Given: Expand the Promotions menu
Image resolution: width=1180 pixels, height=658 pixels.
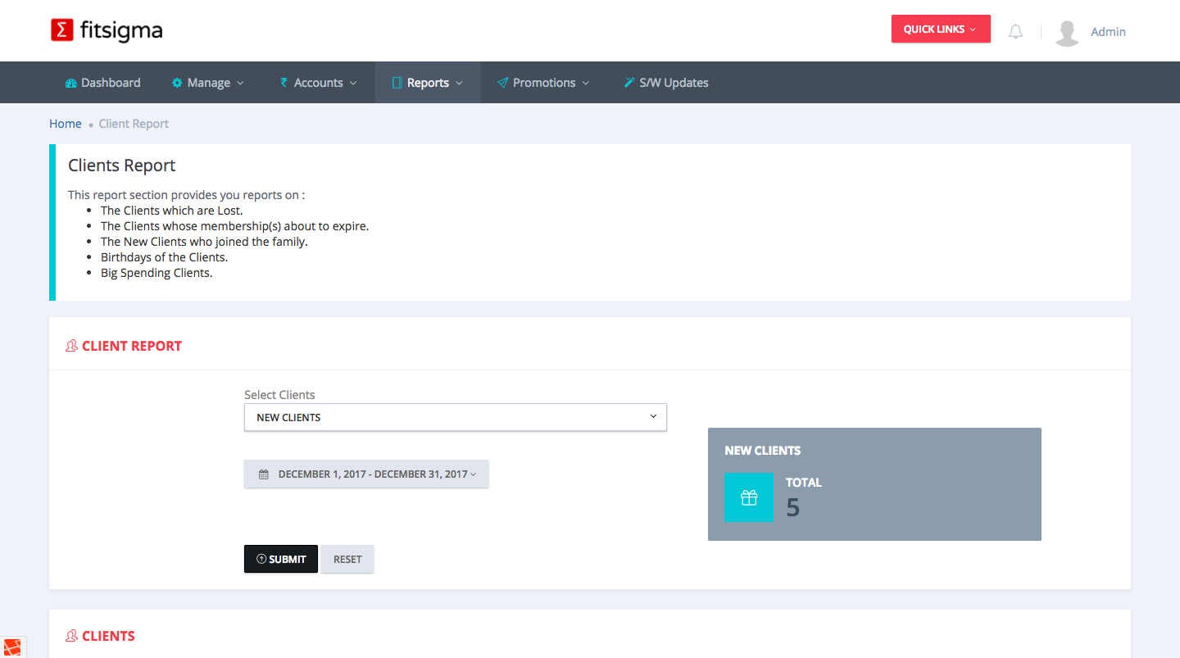Looking at the screenshot, I should pos(543,83).
